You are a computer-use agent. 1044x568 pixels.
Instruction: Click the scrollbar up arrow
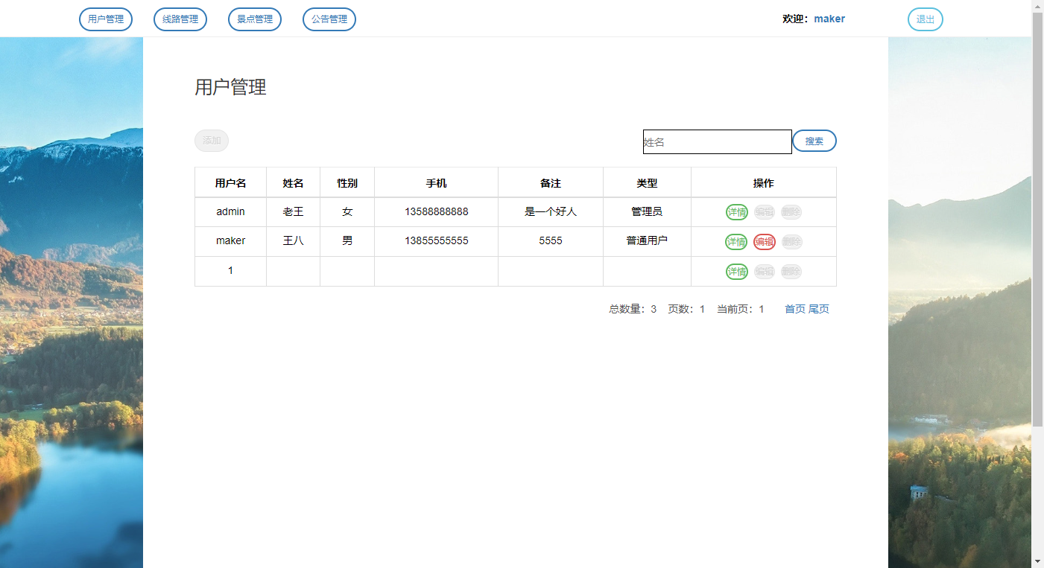[1037, 6]
